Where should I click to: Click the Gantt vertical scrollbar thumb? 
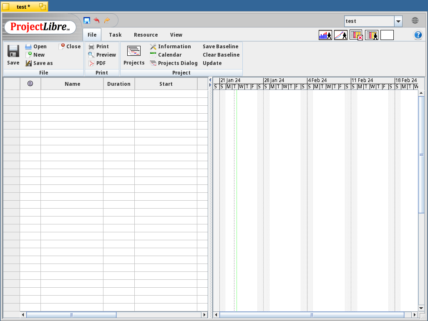click(x=421, y=154)
